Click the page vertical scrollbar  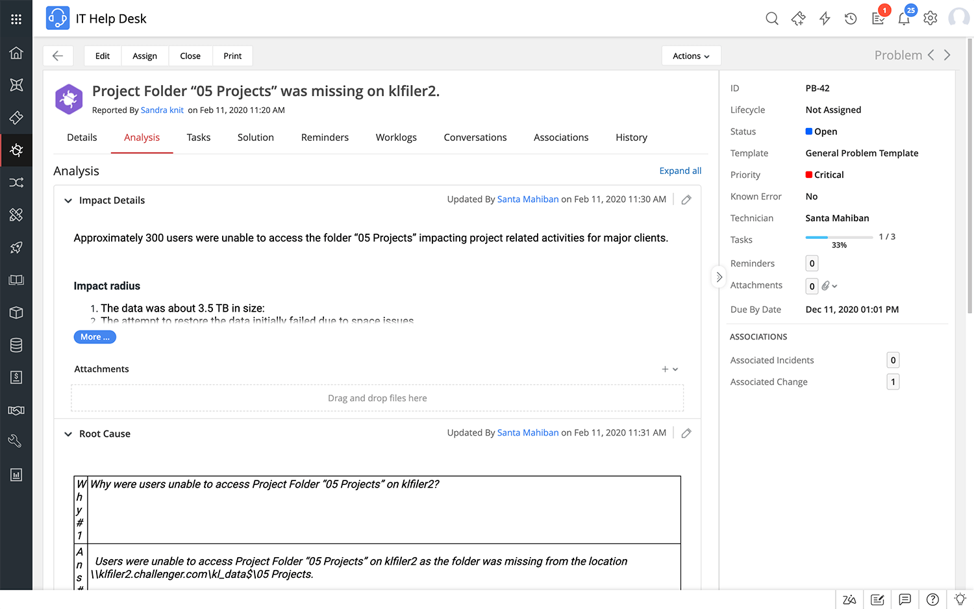pos(970,175)
